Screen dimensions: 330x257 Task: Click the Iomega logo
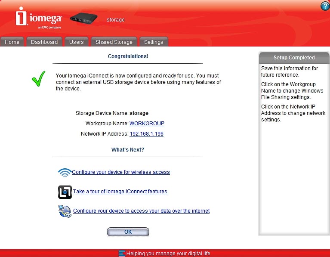[39, 19]
